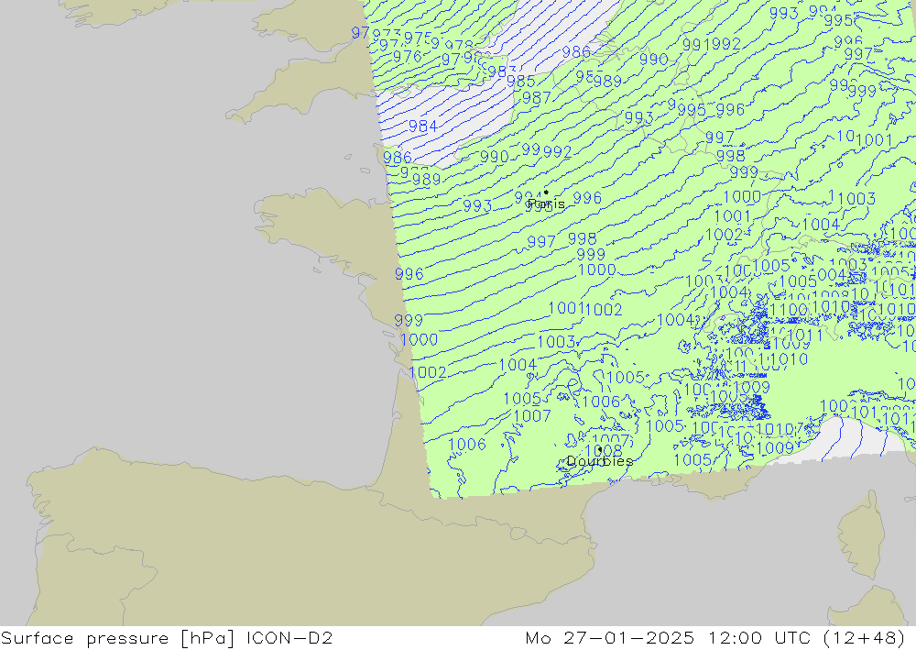Click the 984 isobar label
This screenshot has width=916, height=672.
[x=423, y=127]
